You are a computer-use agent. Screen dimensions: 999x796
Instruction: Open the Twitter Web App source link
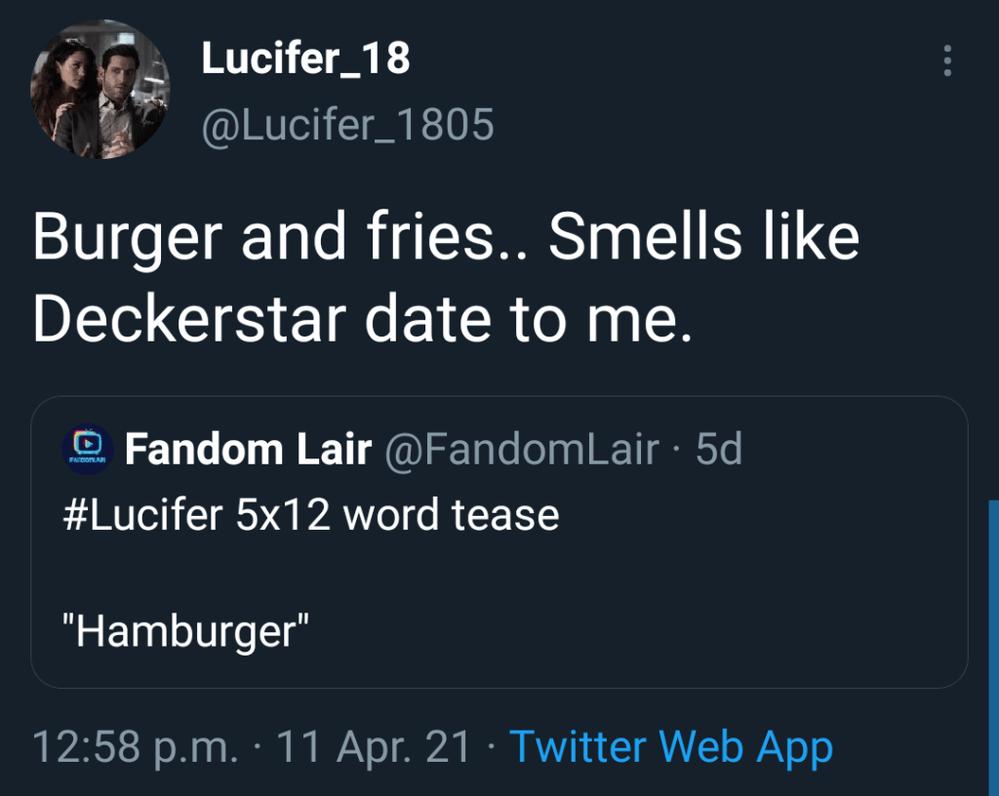point(671,747)
